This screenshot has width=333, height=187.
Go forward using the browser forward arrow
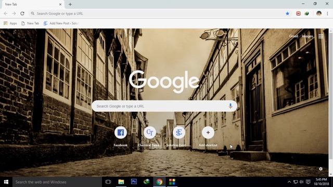point(14,14)
